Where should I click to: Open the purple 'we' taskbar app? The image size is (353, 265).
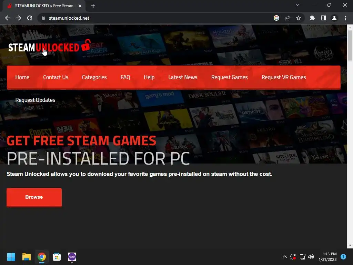72,257
